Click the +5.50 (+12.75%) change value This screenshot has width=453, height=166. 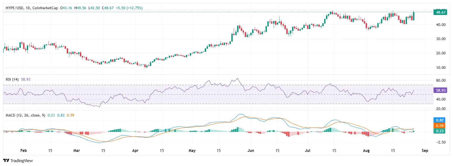pyautogui.click(x=130, y=8)
